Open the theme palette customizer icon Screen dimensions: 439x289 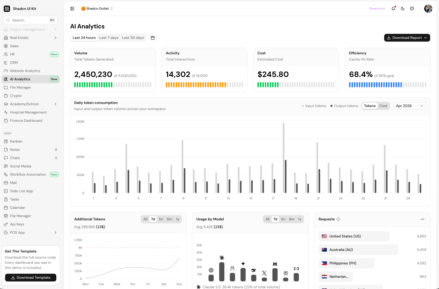coord(412,9)
